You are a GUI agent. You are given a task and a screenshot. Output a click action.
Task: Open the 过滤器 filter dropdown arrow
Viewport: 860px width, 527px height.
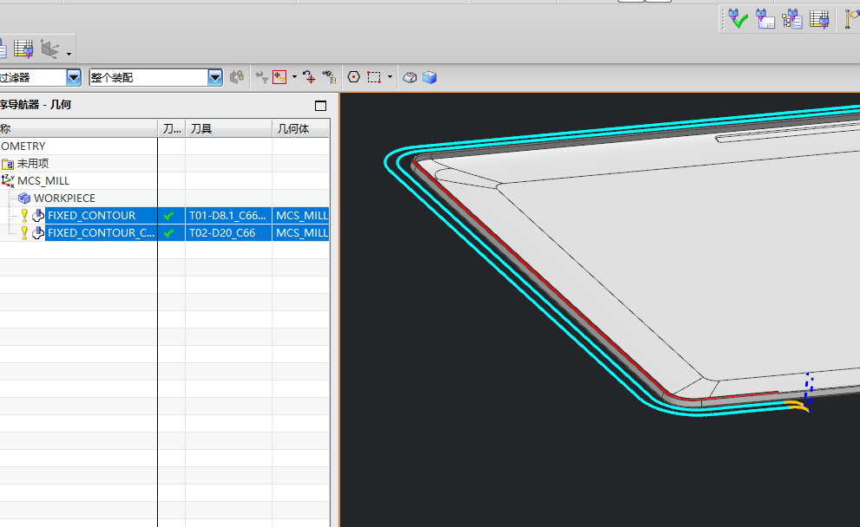coord(74,78)
